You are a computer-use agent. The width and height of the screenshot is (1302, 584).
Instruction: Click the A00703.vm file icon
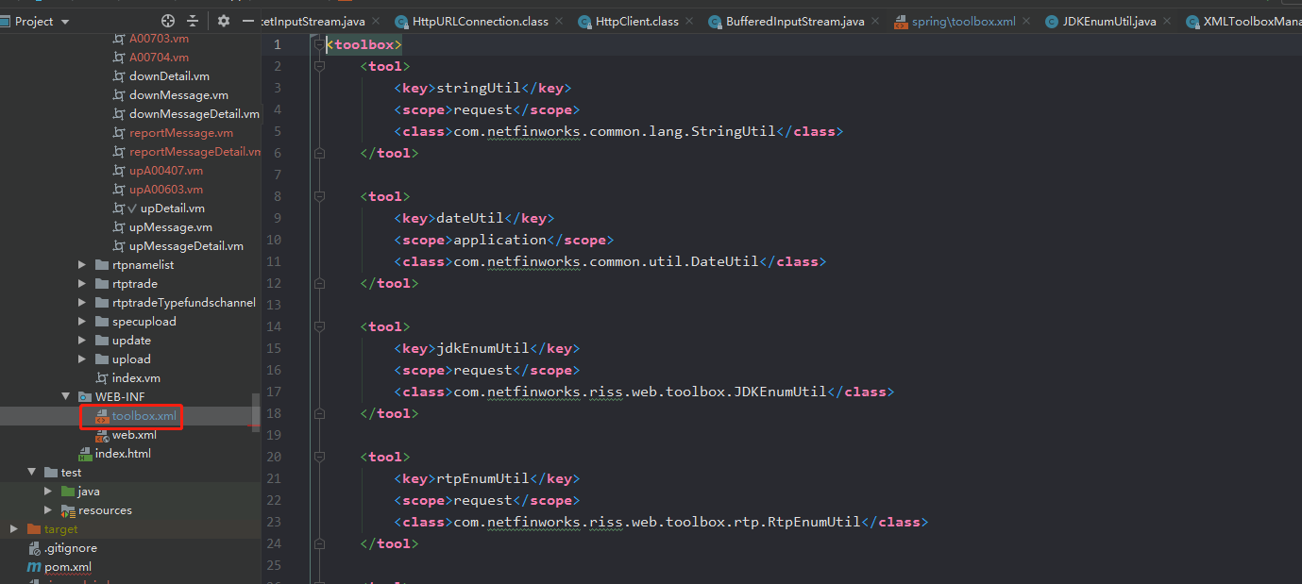(119, 39)
